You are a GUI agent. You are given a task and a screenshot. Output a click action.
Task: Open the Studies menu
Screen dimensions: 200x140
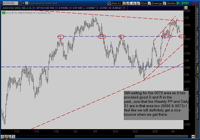pyautogui.click(x=169, y=3)
